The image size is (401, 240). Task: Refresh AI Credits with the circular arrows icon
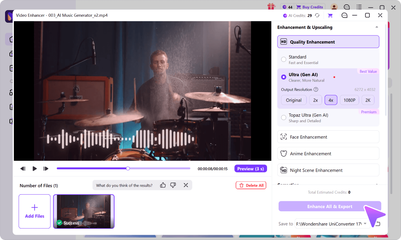(317, 15)
